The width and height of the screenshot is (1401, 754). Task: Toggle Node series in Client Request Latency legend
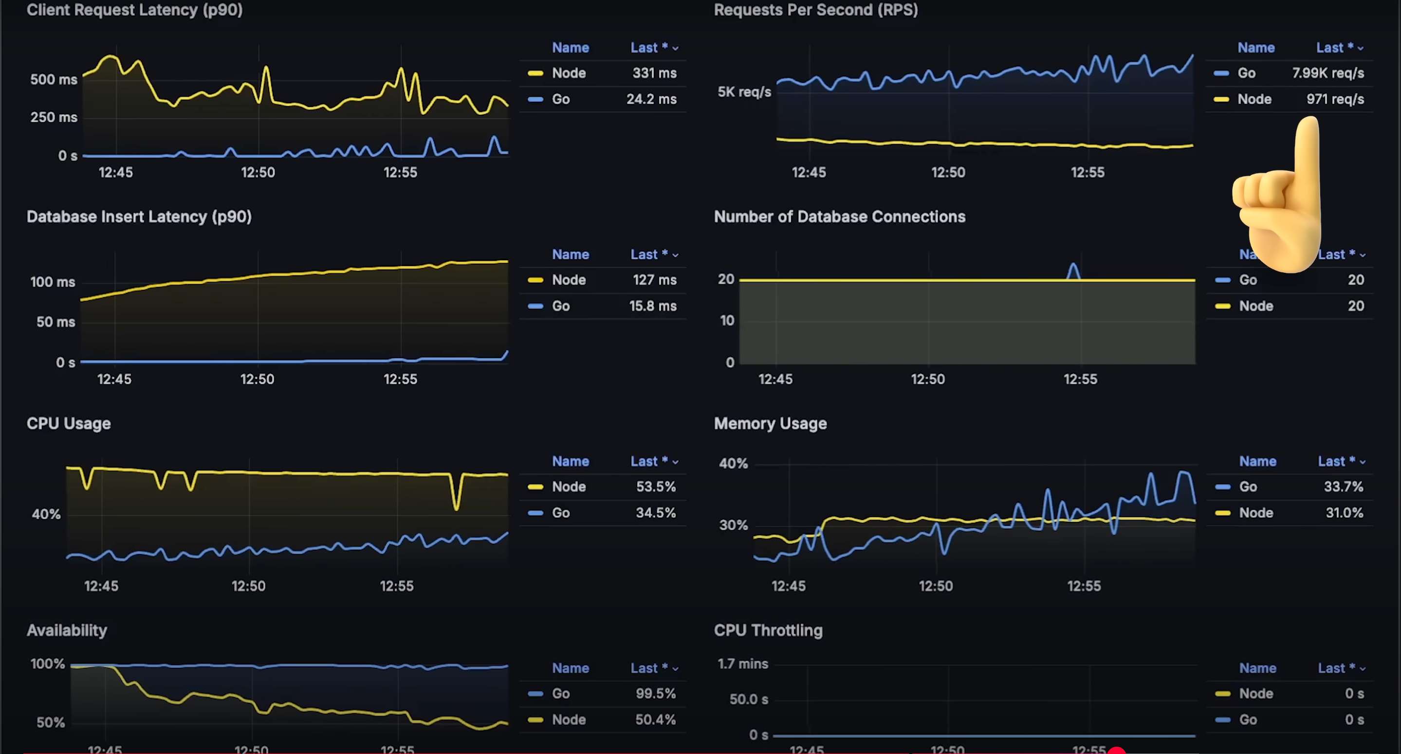[x=569, y=73]
